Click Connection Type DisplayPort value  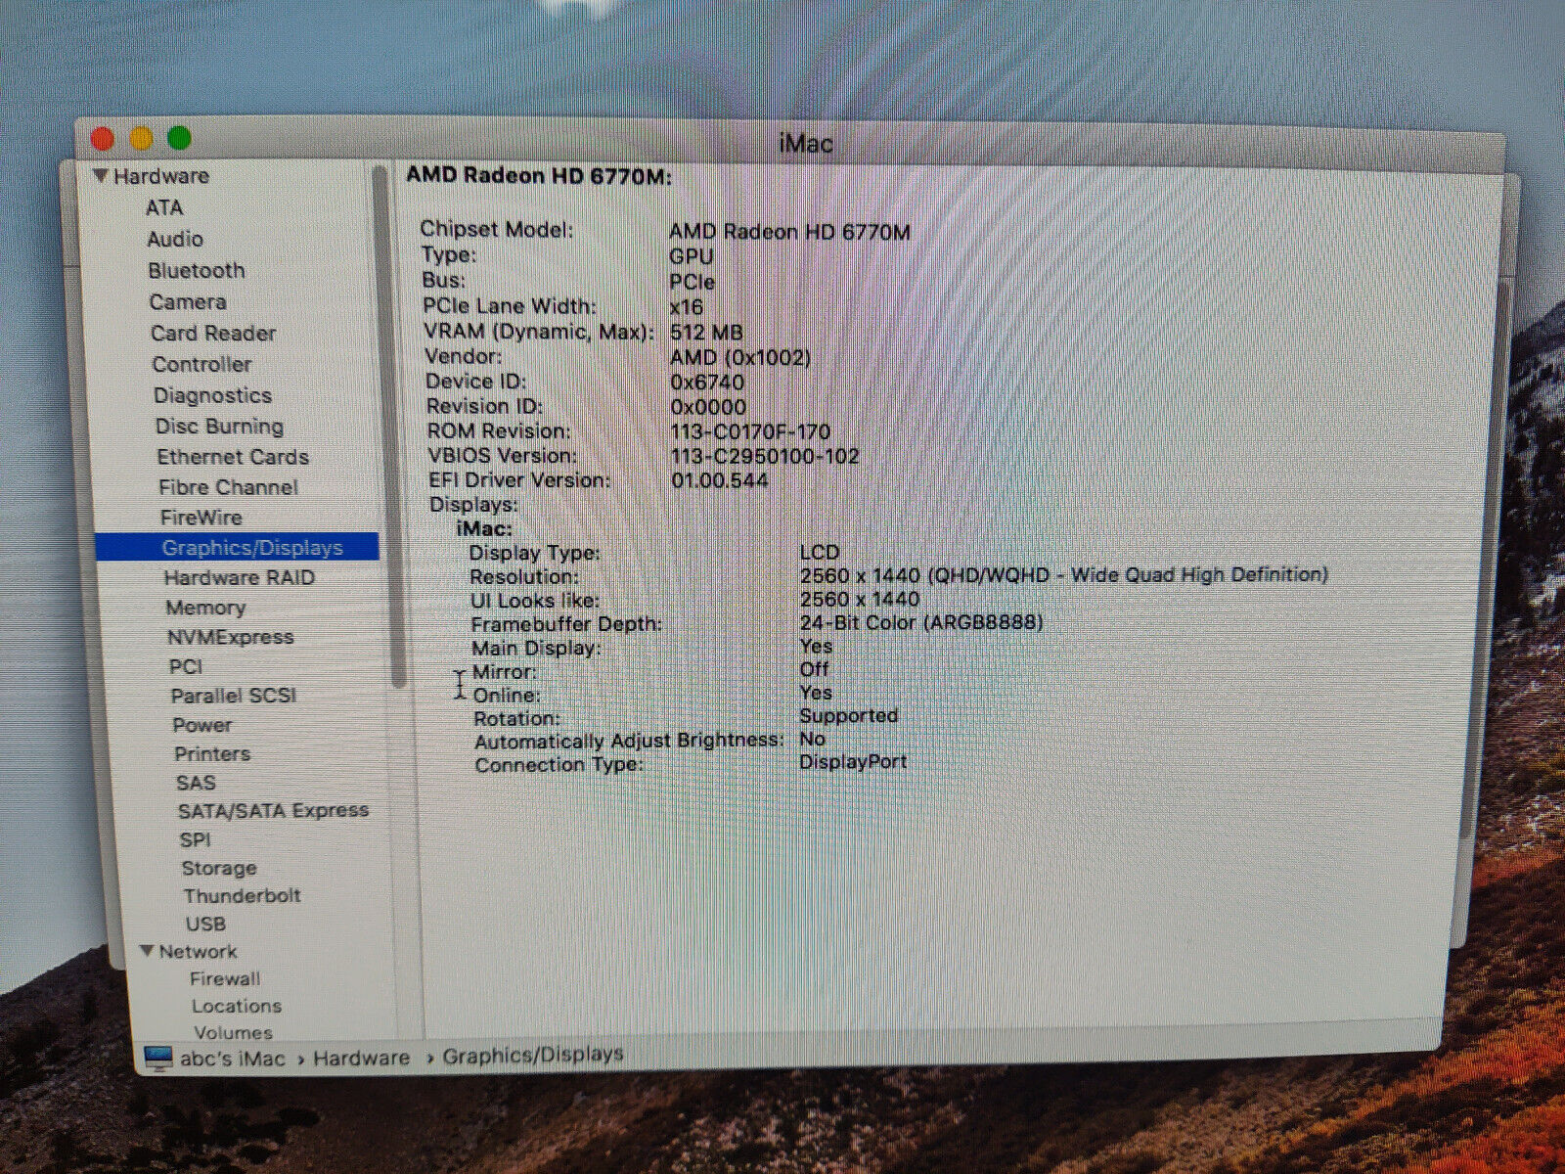(x=853, y=761)
